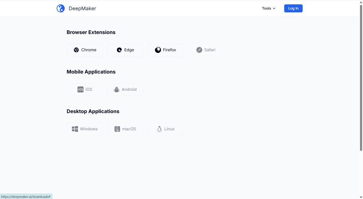Click the Mobile Applications heading

click(91, 72)
